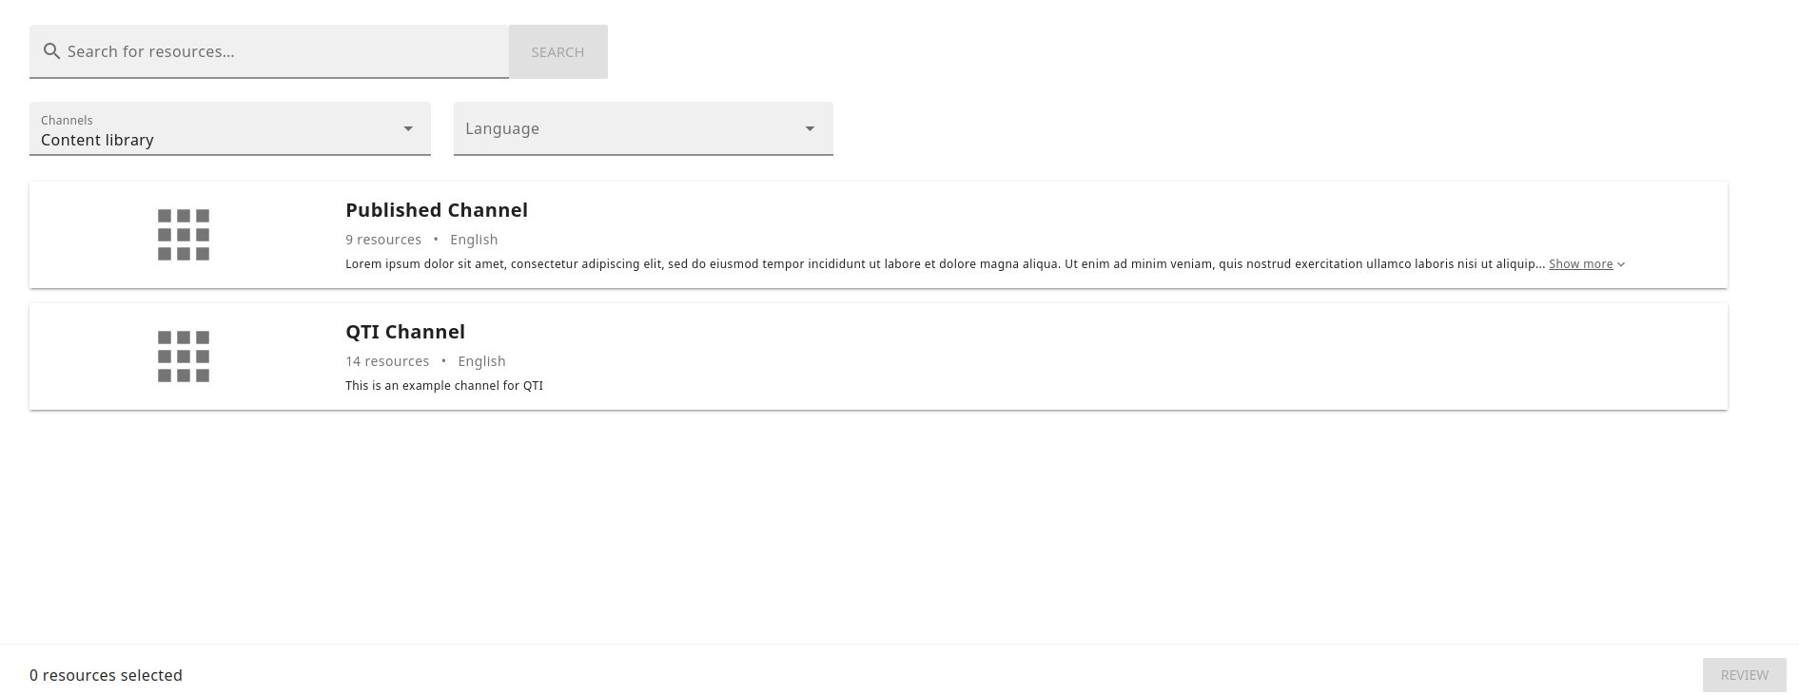Open the Channels dropdown
The width and height of the screenshot is (1799, 695).
coord(230,128)
